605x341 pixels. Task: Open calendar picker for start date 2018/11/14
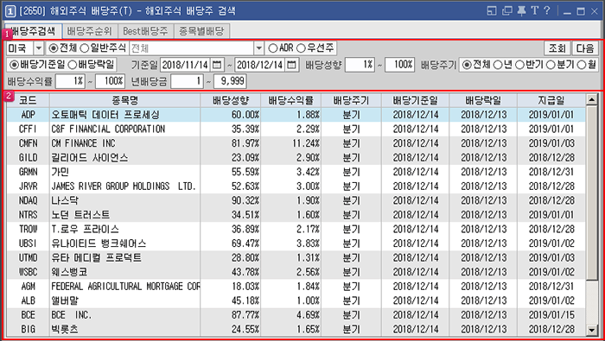point(217,65)
